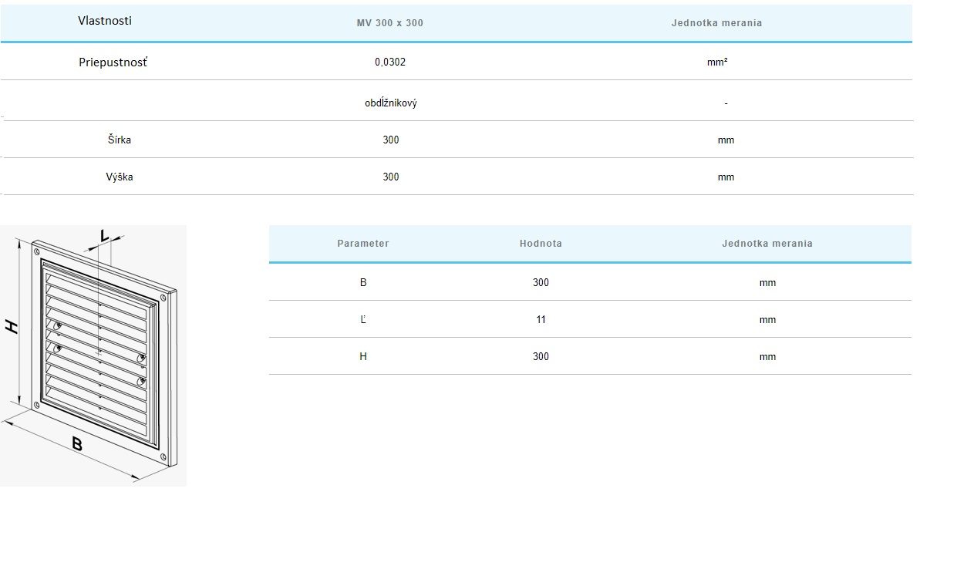Select the H parameter in lower table
The height and width of the screenshot is (576, 957).
point(363,357)
